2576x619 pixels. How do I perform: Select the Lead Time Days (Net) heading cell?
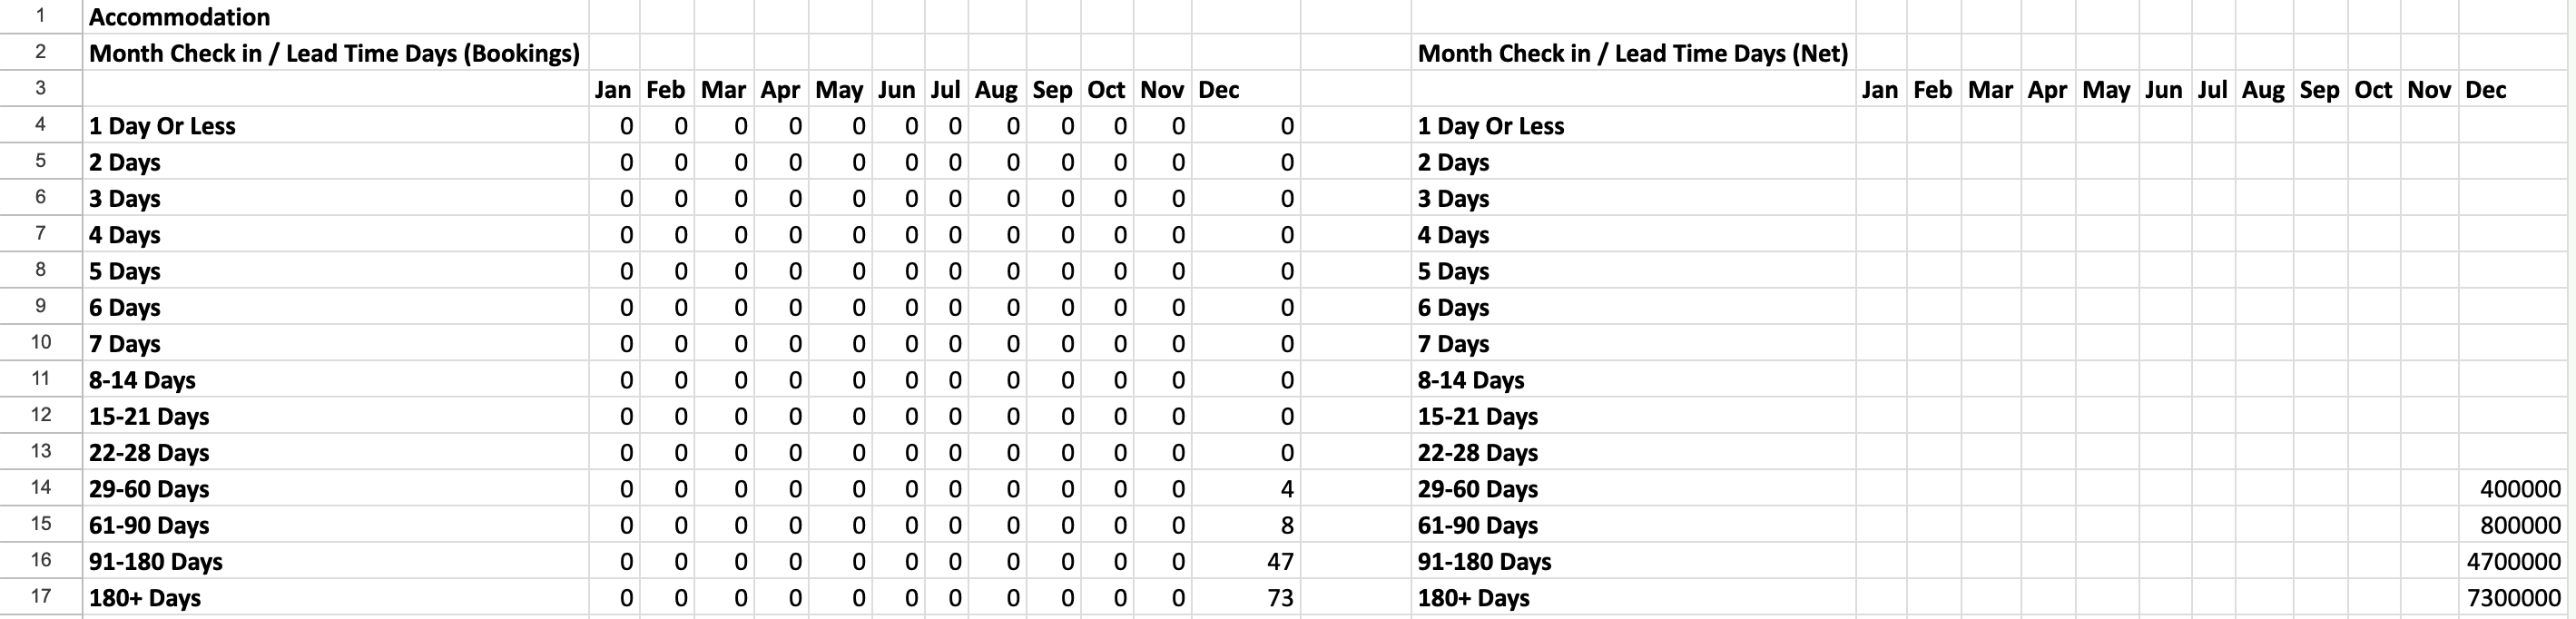pos(1632,53)
